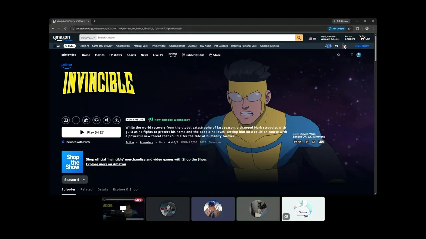Image resolution: width=426 pixels, height=239 pixels.
Task: Open J.K. Simmons cast link
Action: coord(316,137)
